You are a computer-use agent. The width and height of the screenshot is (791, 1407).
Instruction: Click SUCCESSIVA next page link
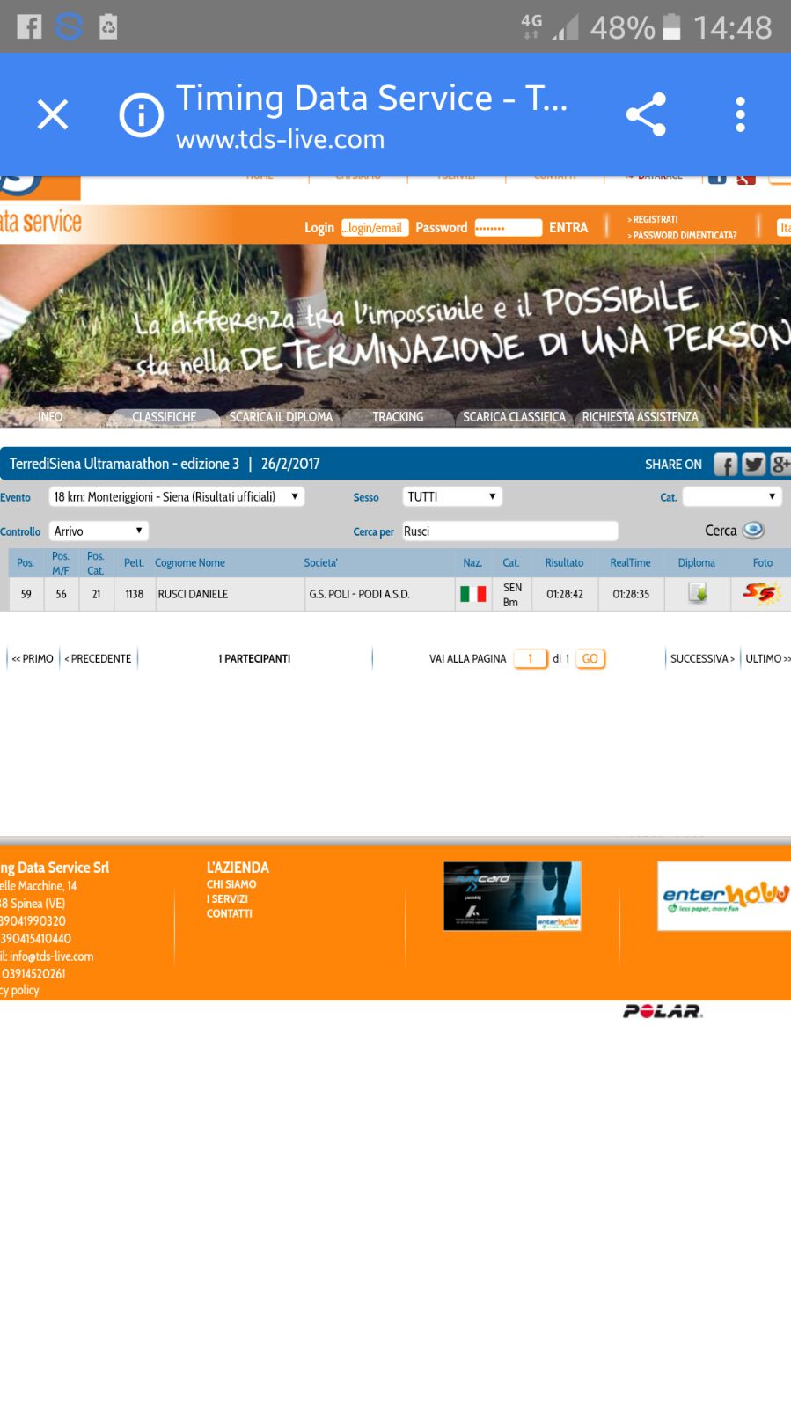702,659
